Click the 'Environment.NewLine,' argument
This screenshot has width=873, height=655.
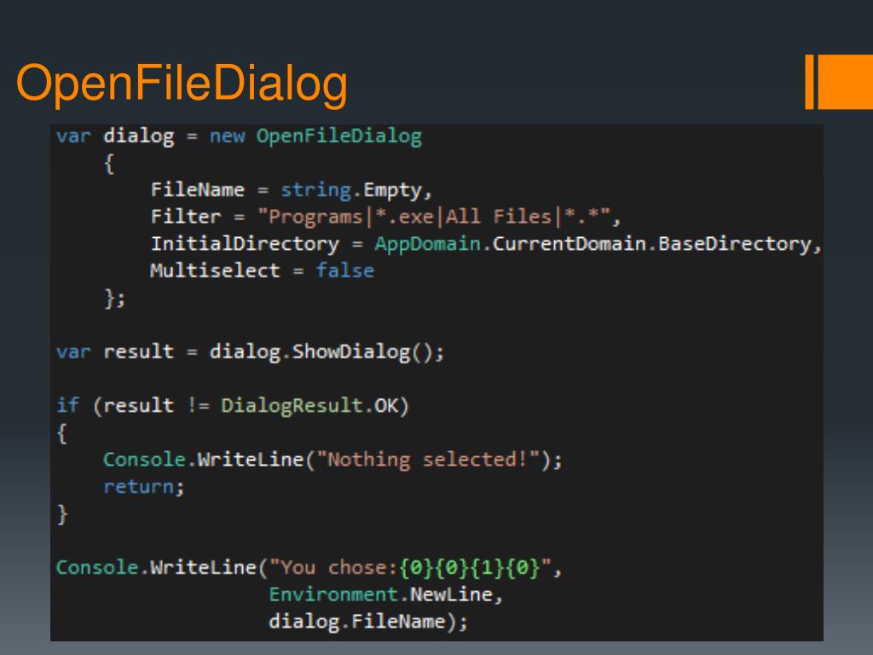386,594
